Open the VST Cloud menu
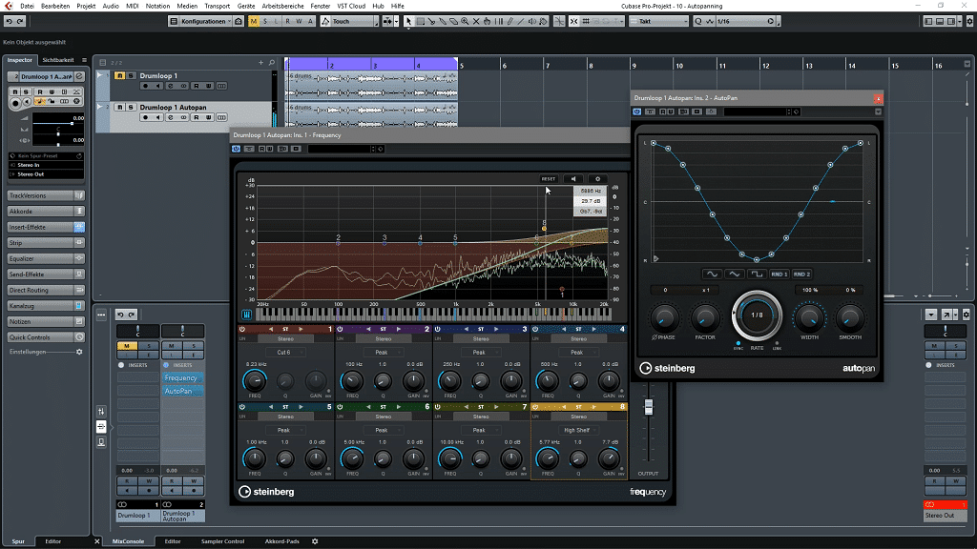 tap(351, 6)
